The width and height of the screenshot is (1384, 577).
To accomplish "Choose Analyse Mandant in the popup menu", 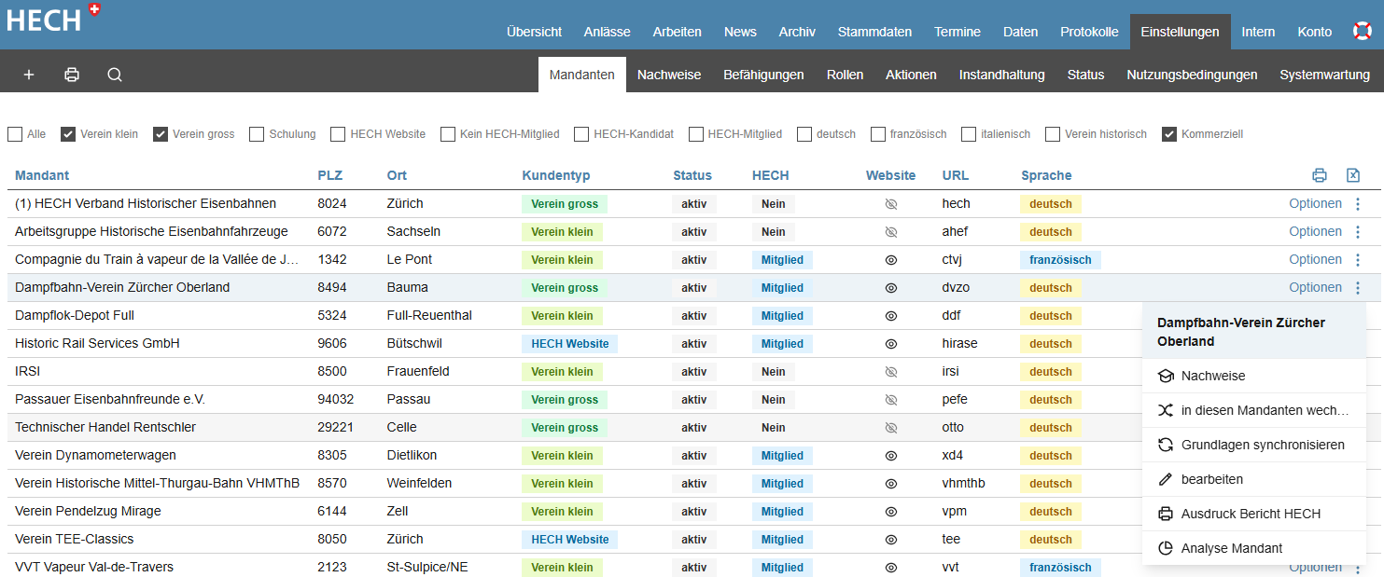I will pos(1231,548).
